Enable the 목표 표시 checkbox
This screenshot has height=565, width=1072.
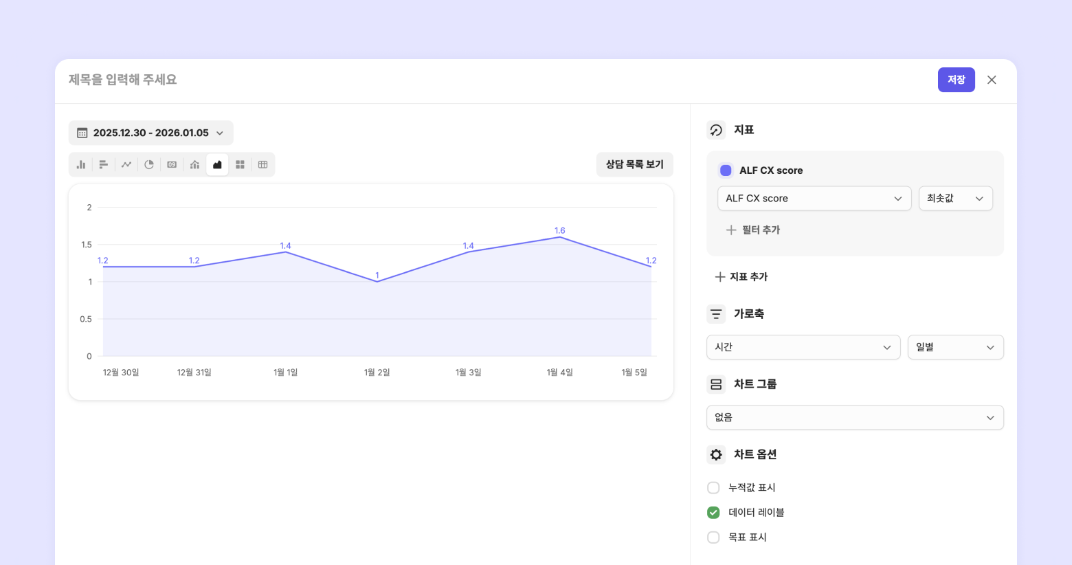713,538
